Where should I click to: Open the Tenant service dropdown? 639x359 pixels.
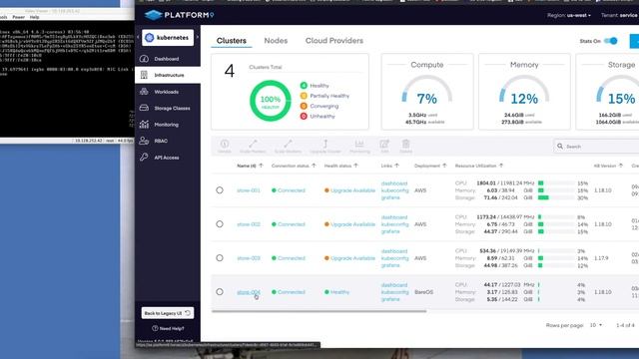click(x=619, y=16)
